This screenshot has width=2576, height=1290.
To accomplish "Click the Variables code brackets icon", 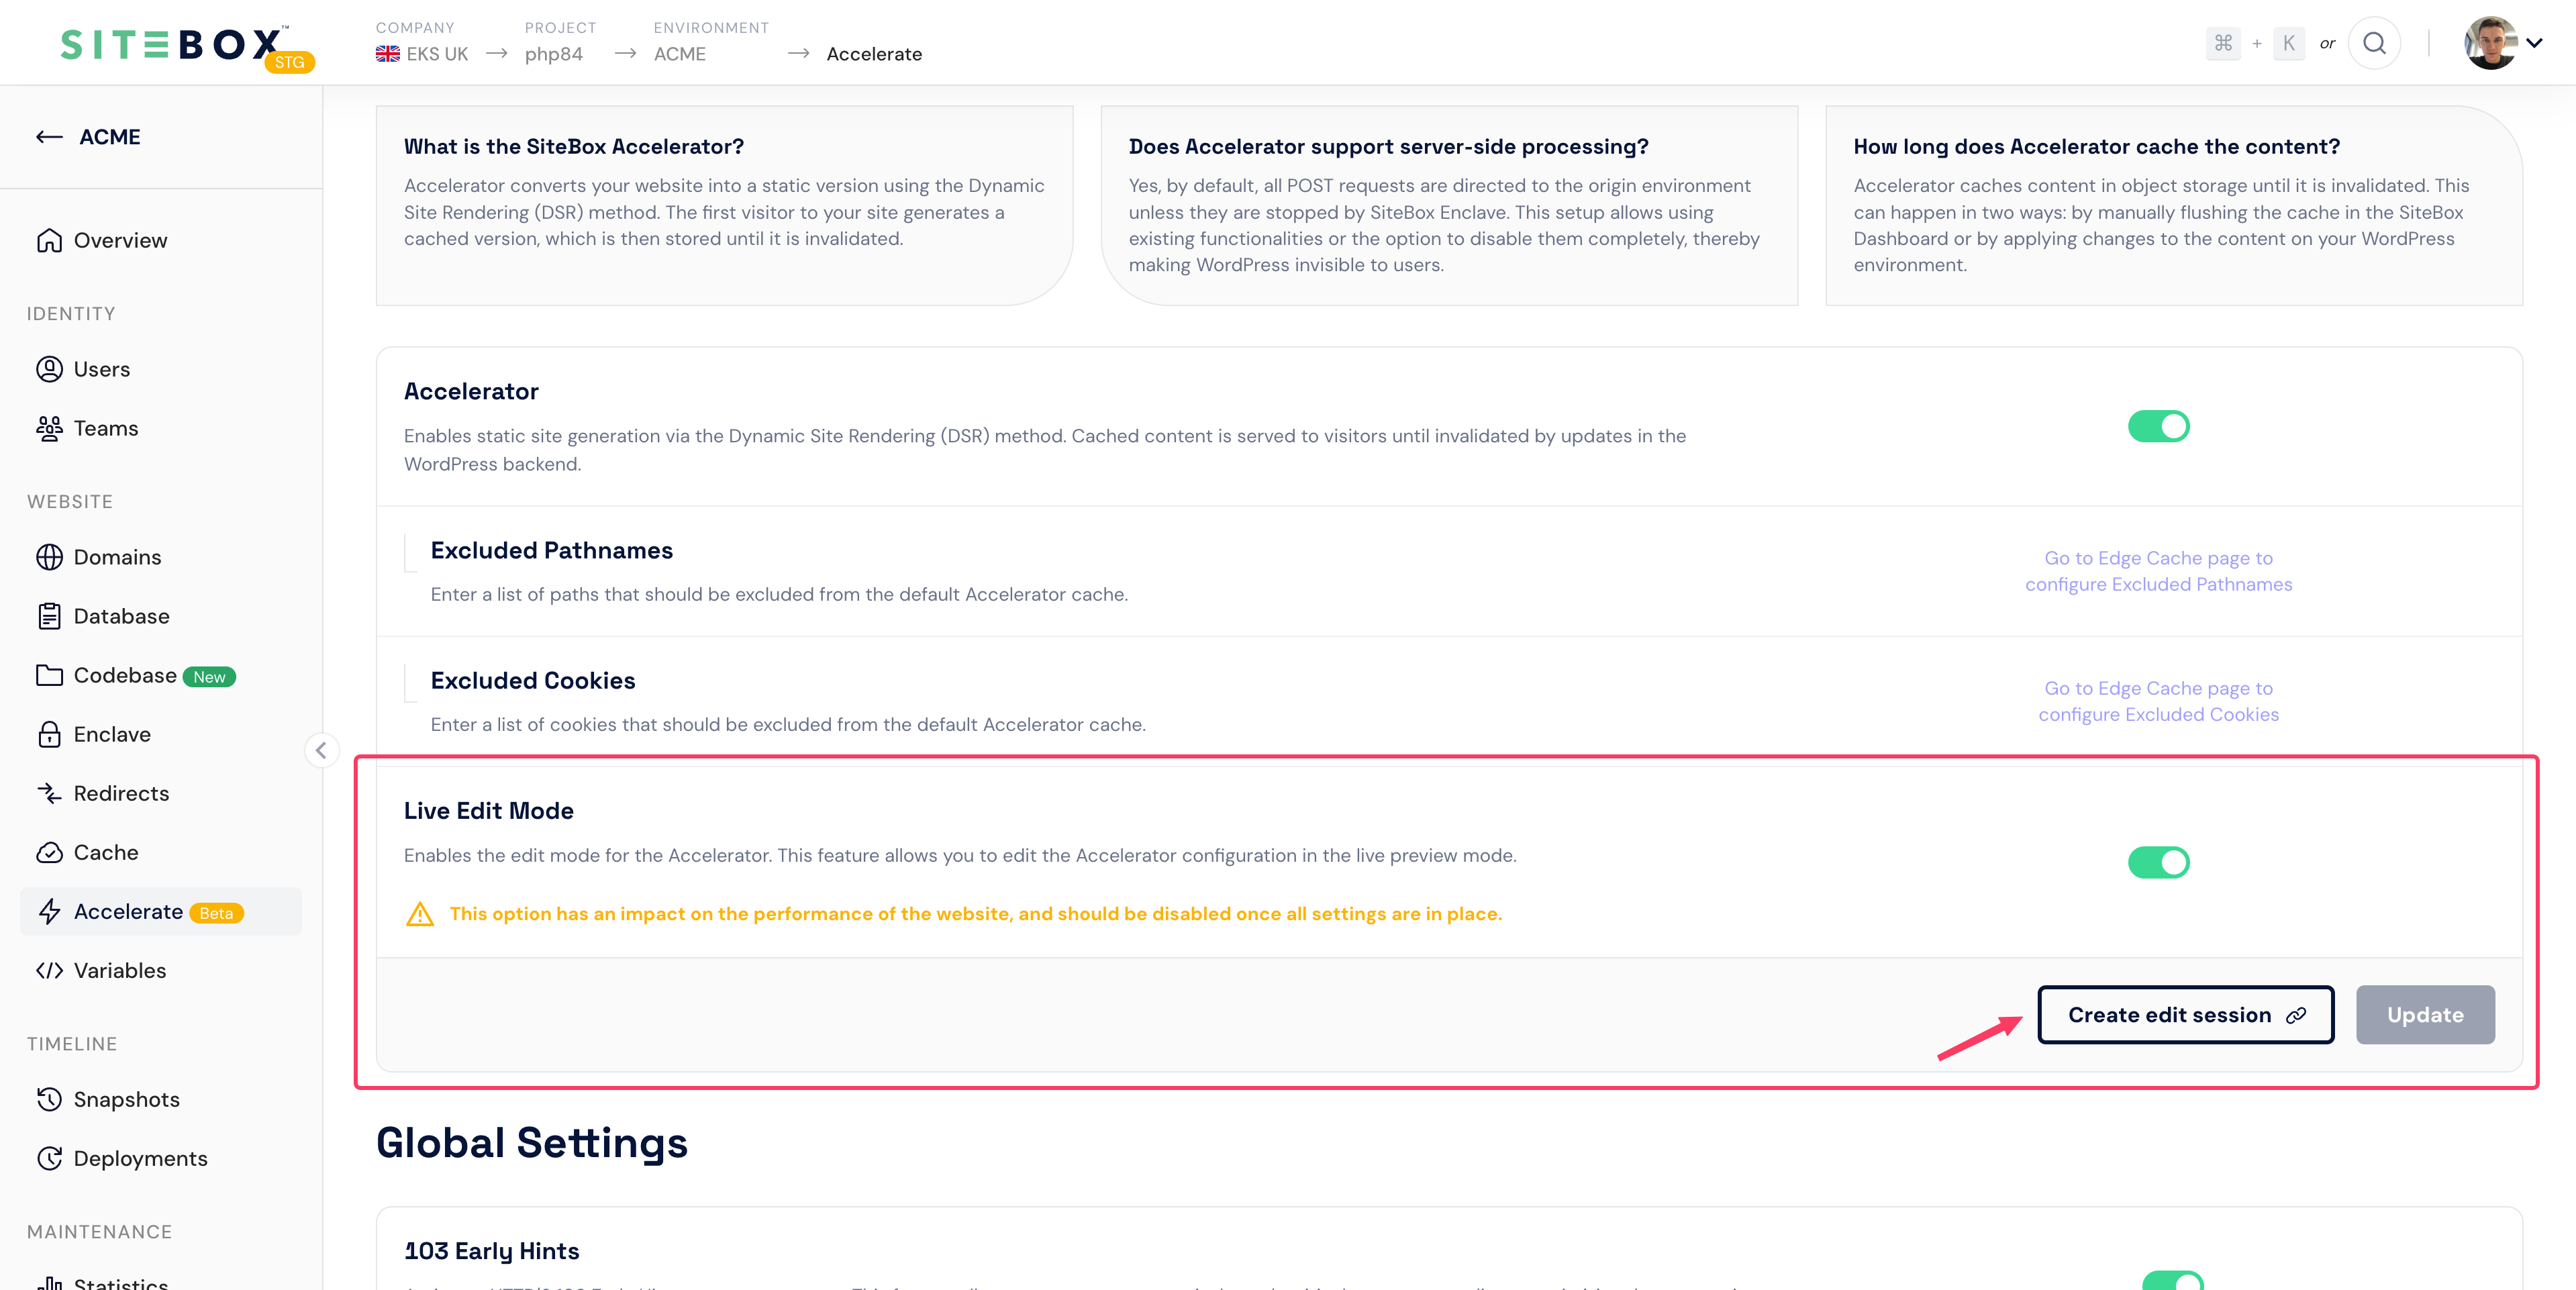I will click(49, 970).
